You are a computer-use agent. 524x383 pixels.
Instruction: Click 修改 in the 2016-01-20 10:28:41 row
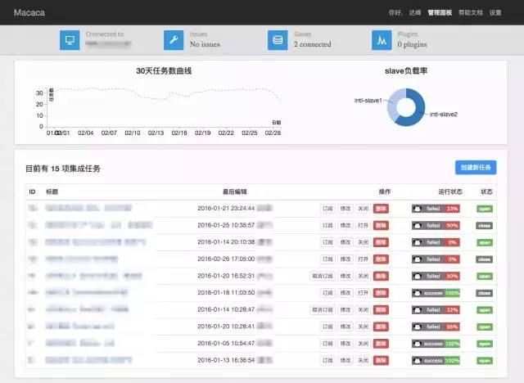[x=346, y=327]
